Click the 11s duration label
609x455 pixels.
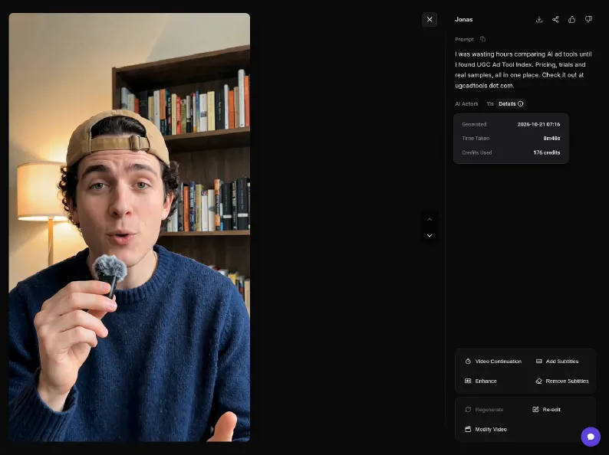490,104
